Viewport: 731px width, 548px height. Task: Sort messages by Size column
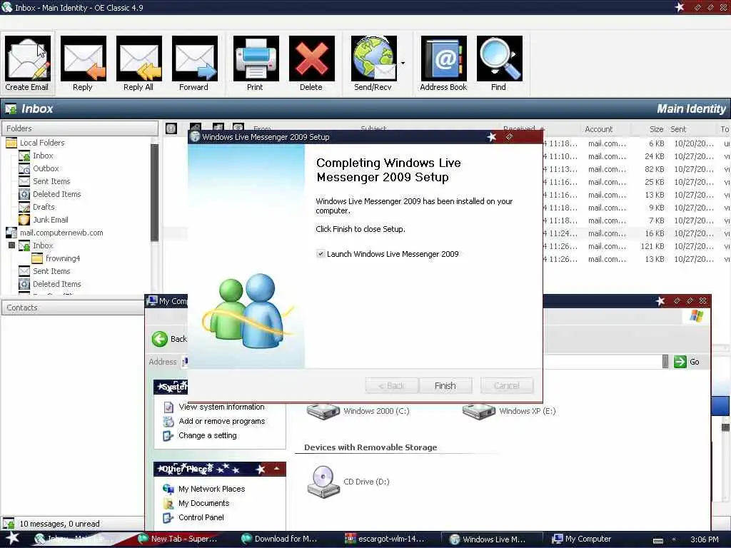[x=656, y=129]
